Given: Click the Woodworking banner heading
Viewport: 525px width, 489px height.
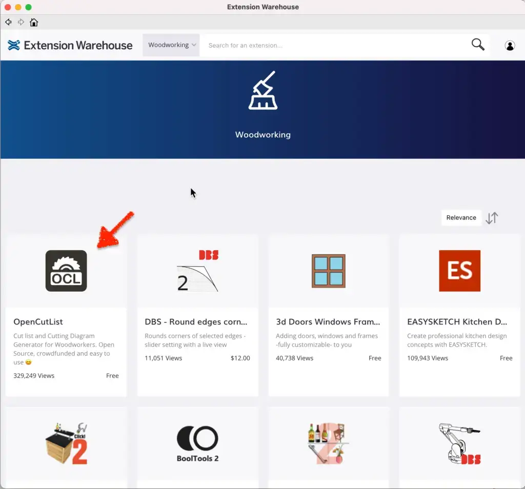Looking at the screenshot, I should (263, 134).
